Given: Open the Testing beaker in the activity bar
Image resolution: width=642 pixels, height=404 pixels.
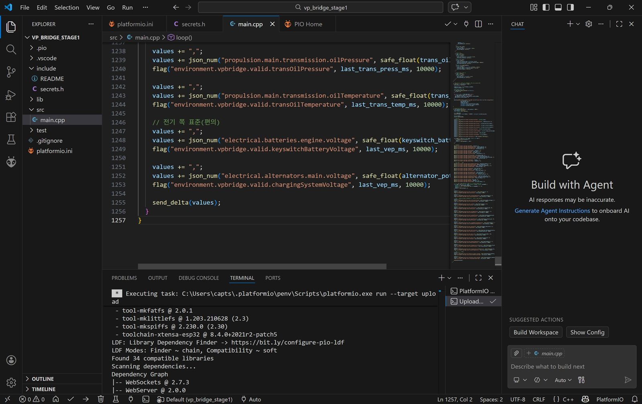Looking at the screenshot, I should tap(11, 139).
